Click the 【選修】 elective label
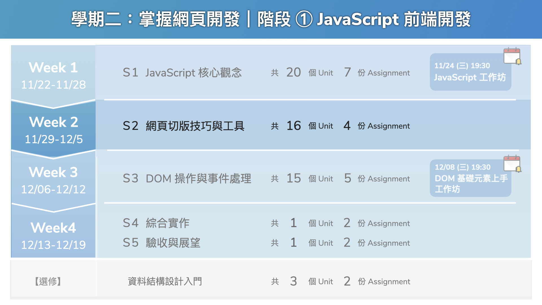This screenshot has height=305, width=542. (x=48, y=281)
